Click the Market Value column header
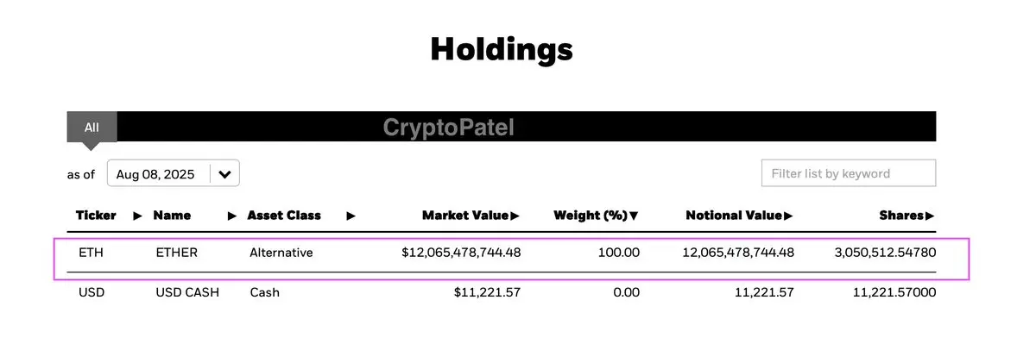The width and height of the screenshot is (1036, 344). tap(466, 216)
